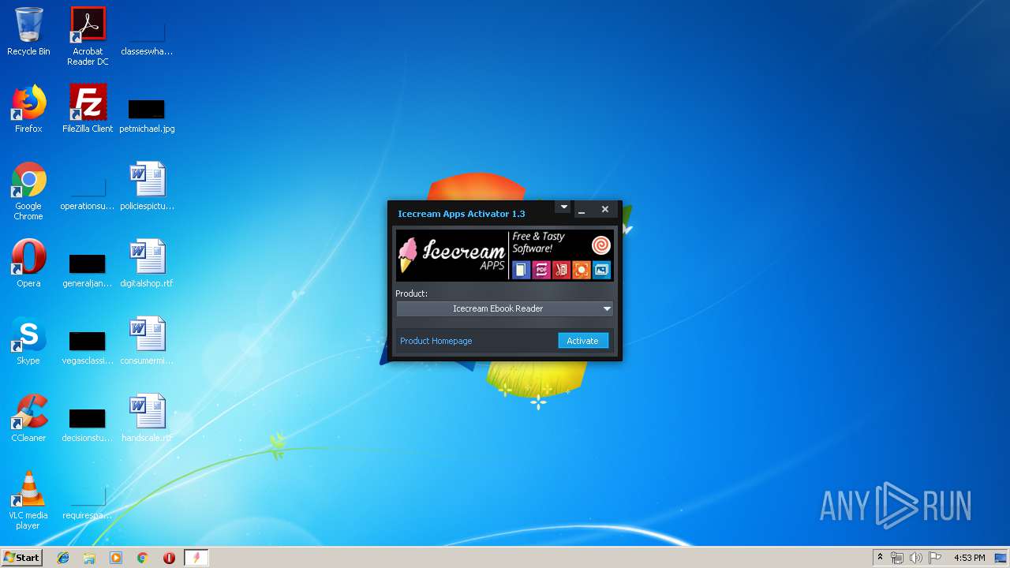Open Windows Media Player from taskbar
This screenshot has height=568, width=1010.
pos(116,558)
